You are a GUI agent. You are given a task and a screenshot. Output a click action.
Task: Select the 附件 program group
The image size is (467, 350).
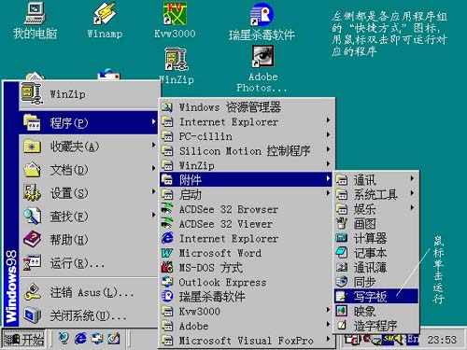[x=247, y=179]
